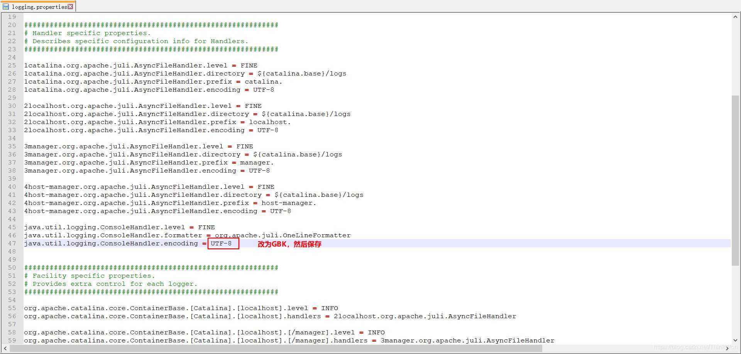
Task: Click the horizontal scrollbar thumb
Action: 276,348
